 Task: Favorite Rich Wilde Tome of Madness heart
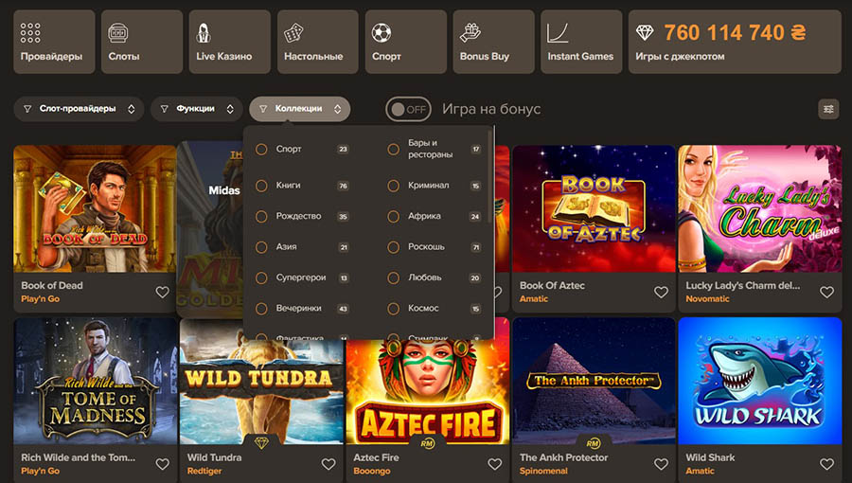(x=162, y=464)
